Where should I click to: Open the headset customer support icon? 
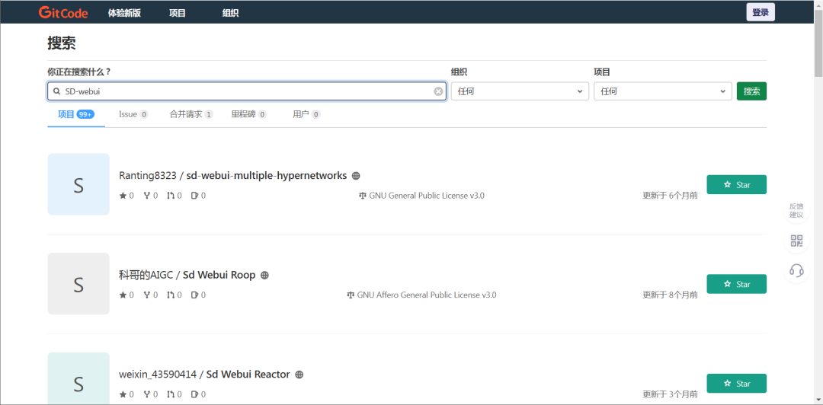(x=797, y=271)
